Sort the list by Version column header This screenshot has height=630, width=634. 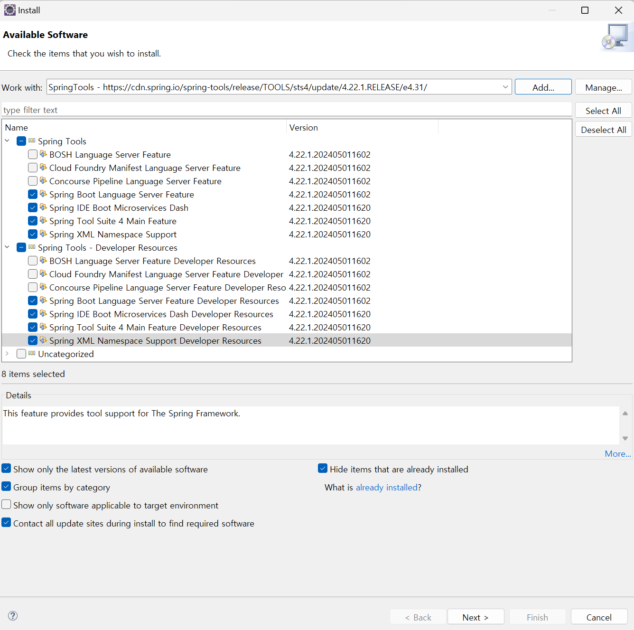coord(304,128)
